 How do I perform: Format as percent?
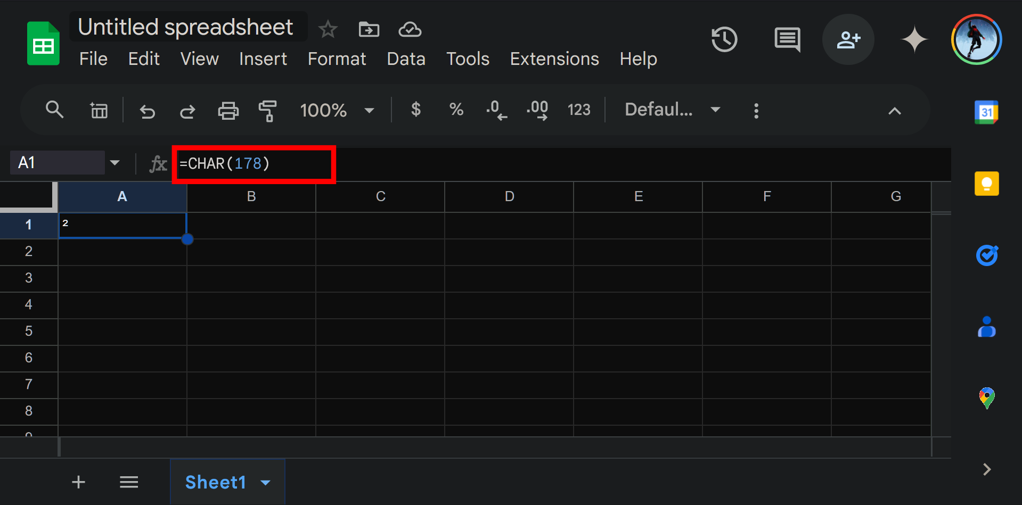456,110
